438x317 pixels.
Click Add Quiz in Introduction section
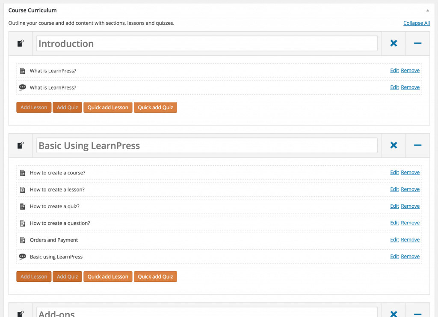(67, 108)
